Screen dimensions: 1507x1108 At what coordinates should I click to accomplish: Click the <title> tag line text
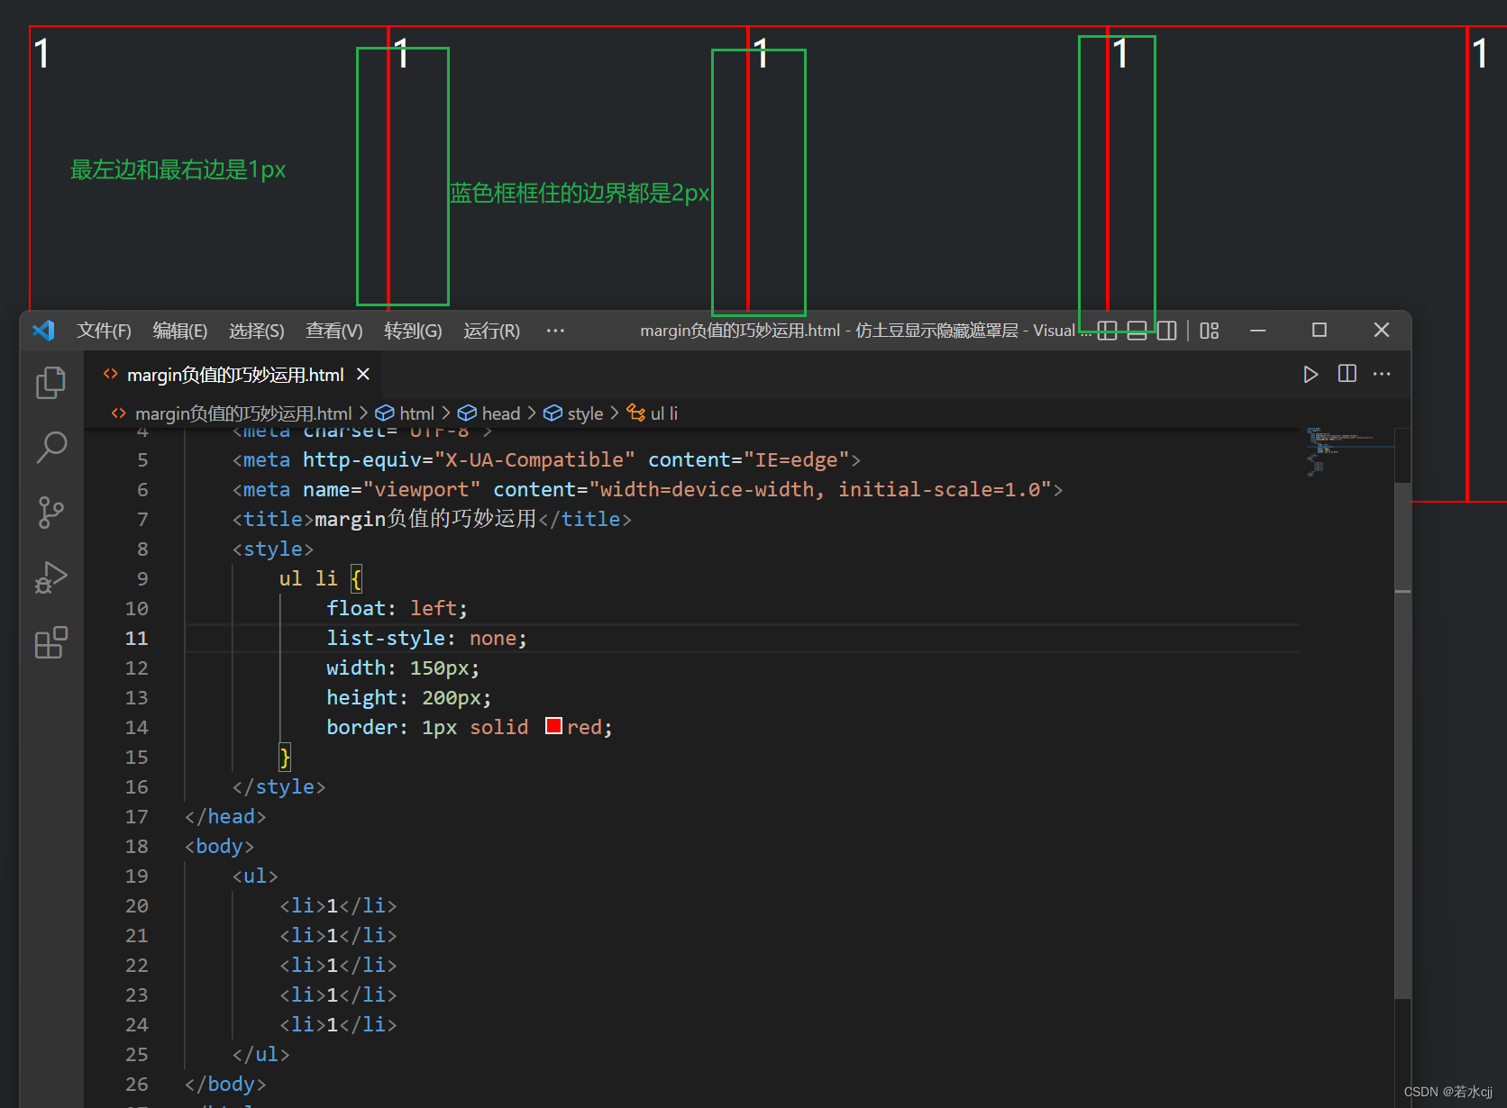[432, 519]
